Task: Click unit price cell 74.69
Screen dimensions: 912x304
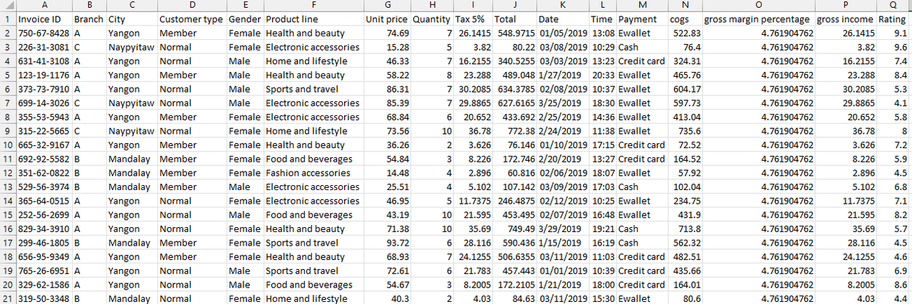Action: 386,33
